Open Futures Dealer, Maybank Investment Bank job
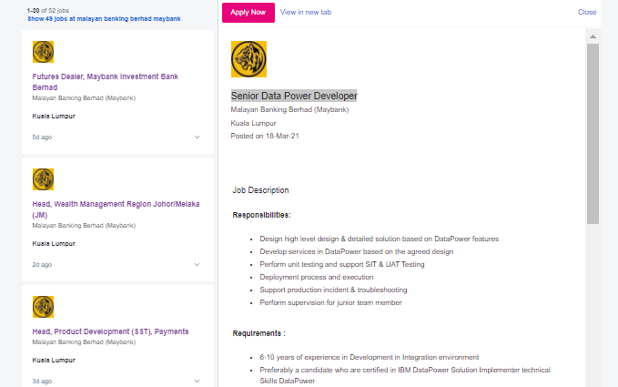The image size is (618, 387). pos(106,82)
